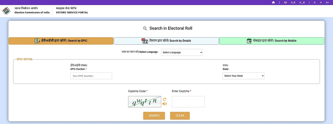Click the Election Commission of India logo
The width and height of the screenshot is (333, 124).
click(x=7, y=11)
